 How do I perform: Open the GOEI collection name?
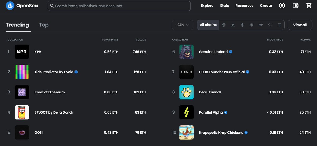pyautogui.click(x=39, y=132)
